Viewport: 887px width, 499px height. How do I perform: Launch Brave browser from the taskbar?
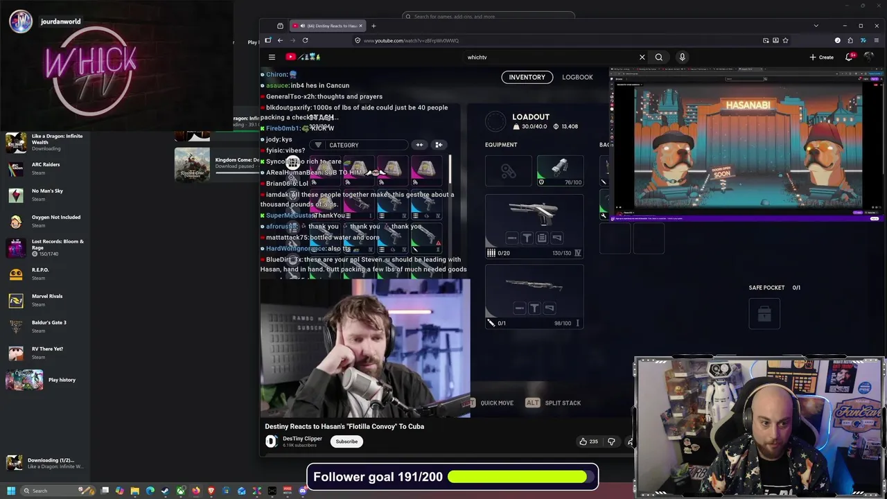(x=211, y=491)
